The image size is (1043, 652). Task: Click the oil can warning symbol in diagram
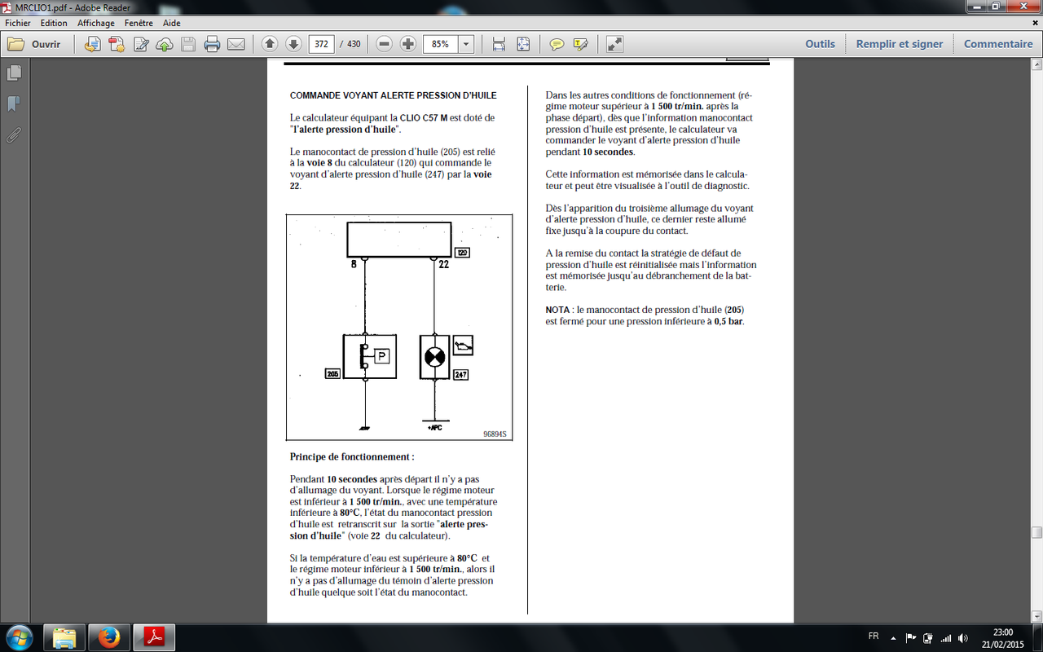463,346
